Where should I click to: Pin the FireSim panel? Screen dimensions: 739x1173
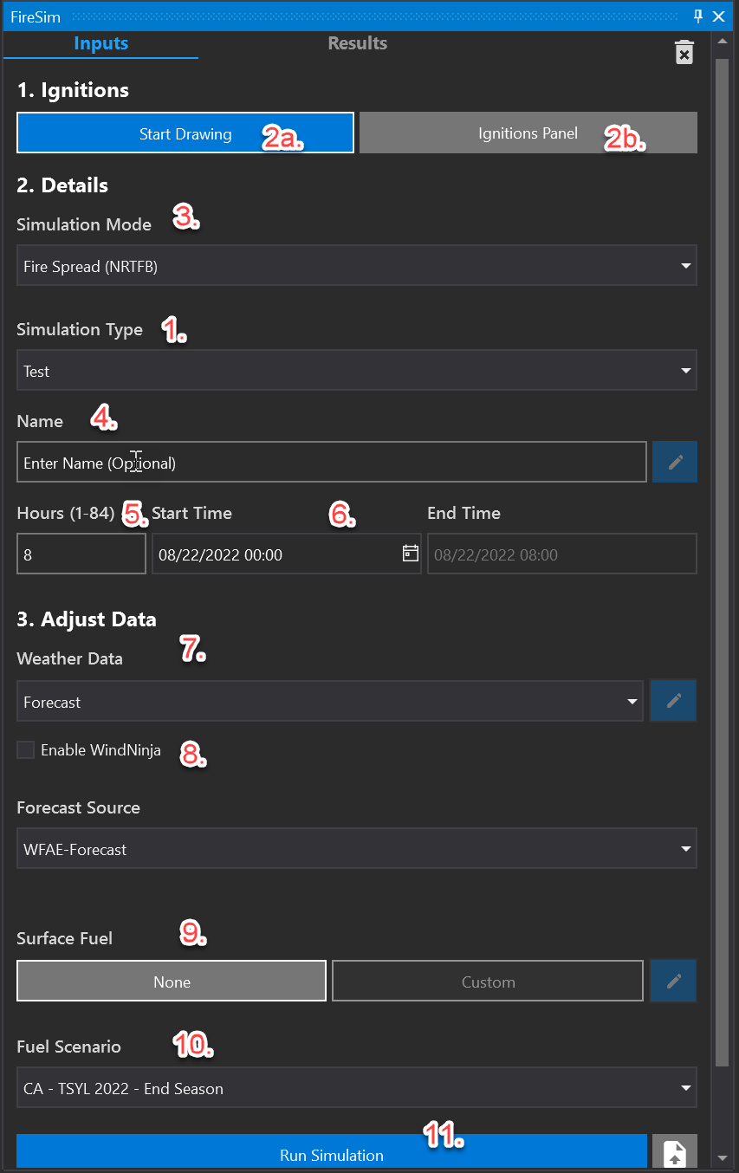698,16
